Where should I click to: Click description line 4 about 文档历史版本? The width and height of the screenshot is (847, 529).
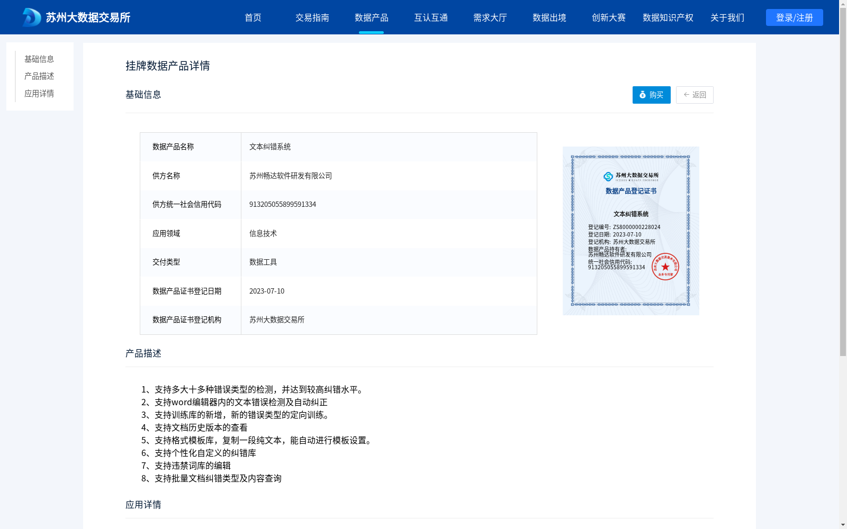[x=194, y=427]
